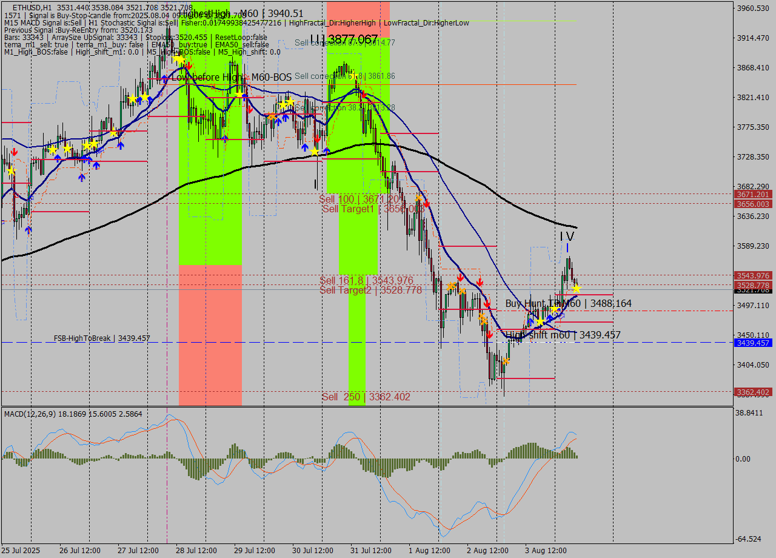The image size is (776, 558).
Task: Select the Sell 250 | 3362.402 label
Action: 366,397
